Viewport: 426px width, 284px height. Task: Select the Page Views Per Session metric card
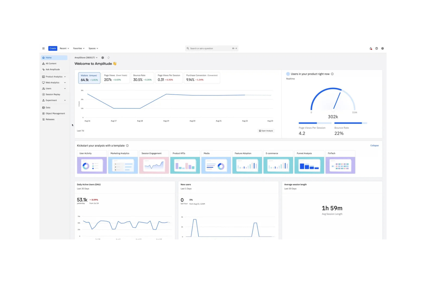coord(169,78)
